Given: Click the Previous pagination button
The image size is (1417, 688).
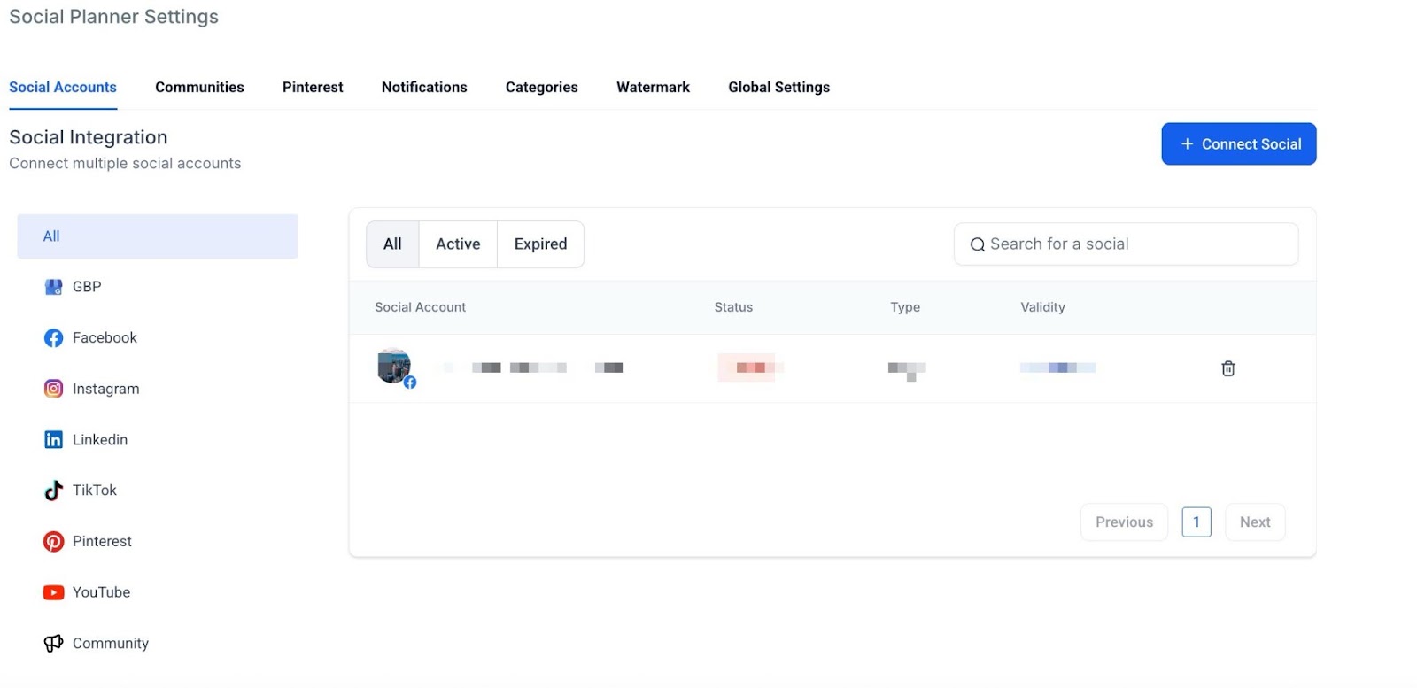Looking at the screenshot, I should coord(1124,522).
